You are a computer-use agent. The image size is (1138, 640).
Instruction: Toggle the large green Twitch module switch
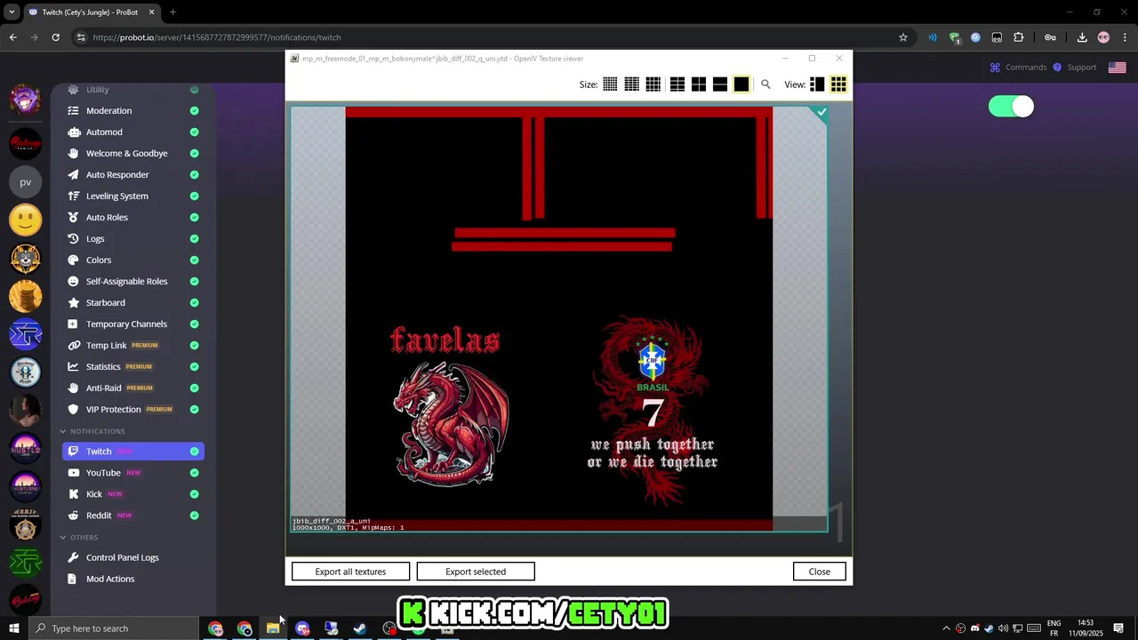coord(1011,107)
